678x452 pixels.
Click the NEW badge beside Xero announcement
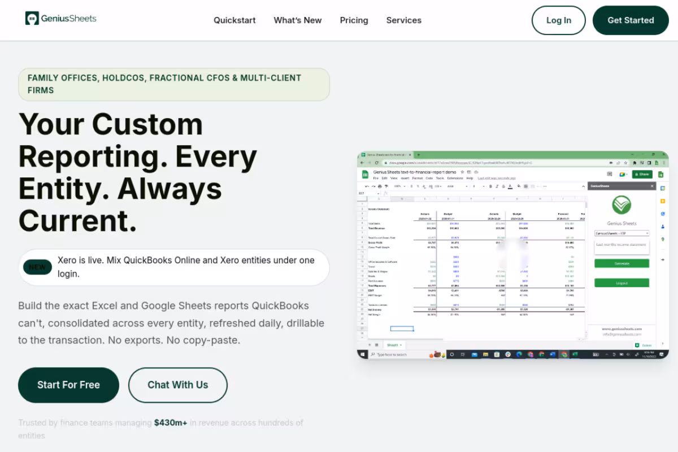[37, 267]
